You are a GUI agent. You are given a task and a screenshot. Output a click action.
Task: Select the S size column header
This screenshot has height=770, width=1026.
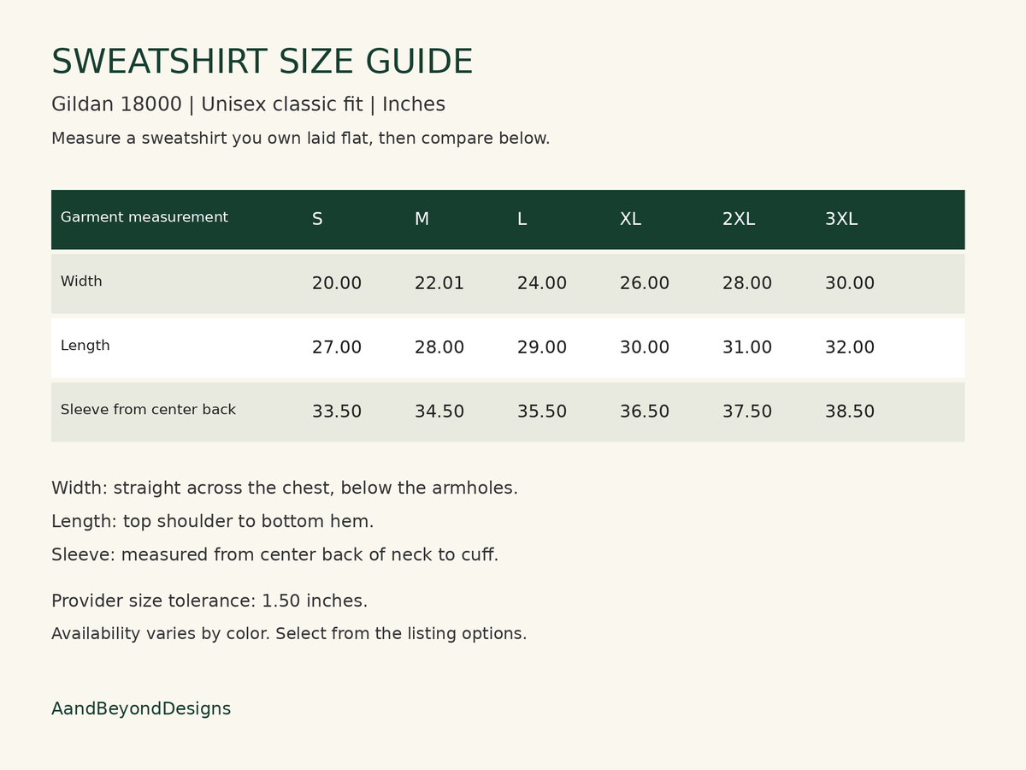click(x=317, y=219)
